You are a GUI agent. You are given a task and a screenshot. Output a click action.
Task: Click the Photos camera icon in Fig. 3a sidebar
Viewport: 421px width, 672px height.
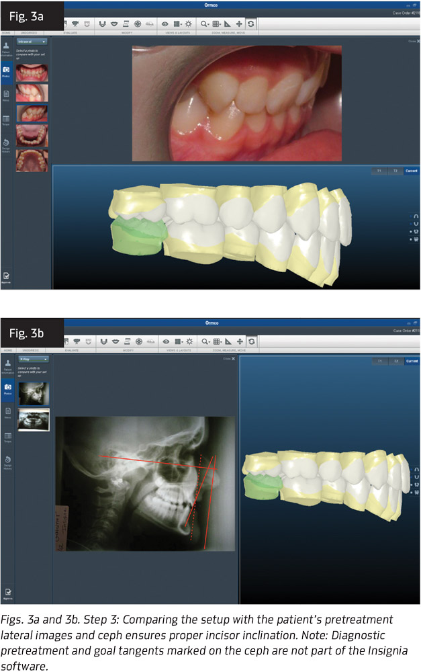pyautogui.click(x=7, y=70)
